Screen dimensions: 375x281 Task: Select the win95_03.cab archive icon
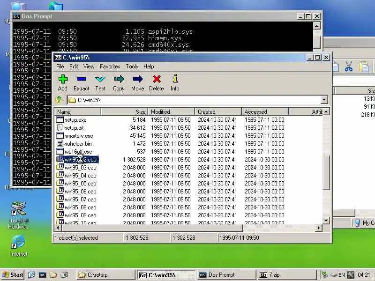click(60, 167)
